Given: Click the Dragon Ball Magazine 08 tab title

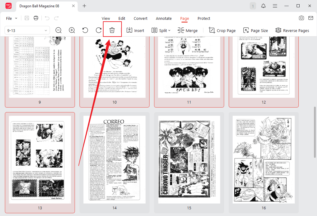Looking at the screenshot, I should (39, 6).
